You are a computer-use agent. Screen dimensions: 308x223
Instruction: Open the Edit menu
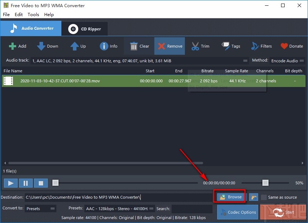(19, 14)
